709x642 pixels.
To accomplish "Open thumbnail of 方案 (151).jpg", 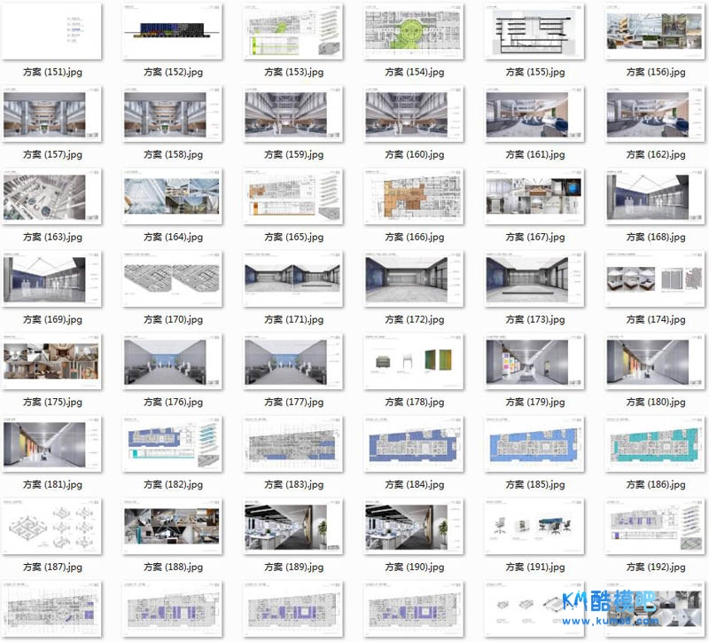I will (x=52, y=31).
